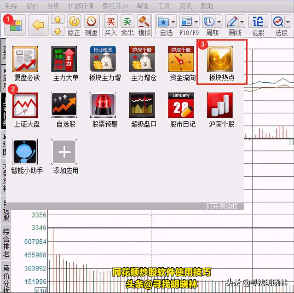Open the 上证大盘 index chart app
The height and width of the screenshot is (293, 294).
point(25,105)
